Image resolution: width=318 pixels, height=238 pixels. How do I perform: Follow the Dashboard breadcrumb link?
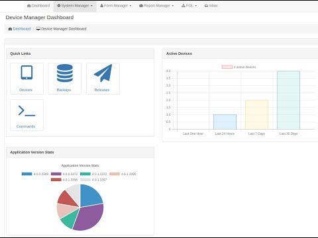22,29
